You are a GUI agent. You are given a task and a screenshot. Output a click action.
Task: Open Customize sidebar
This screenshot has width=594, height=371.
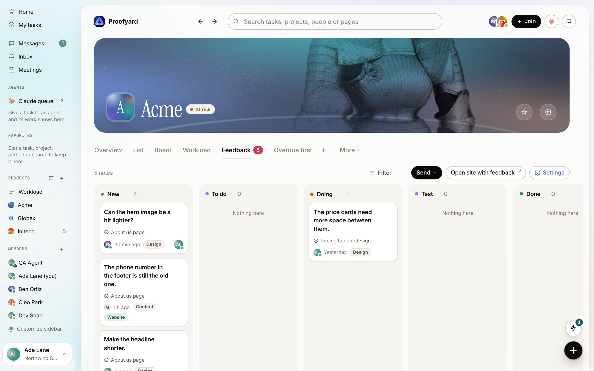coord(35,329)
